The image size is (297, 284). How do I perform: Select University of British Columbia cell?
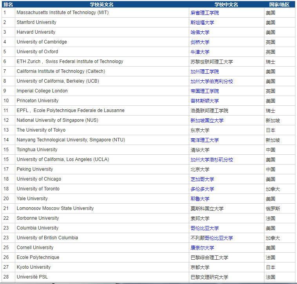102,238
